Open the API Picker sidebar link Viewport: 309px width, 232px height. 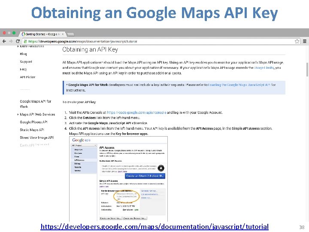click(27, 77)
